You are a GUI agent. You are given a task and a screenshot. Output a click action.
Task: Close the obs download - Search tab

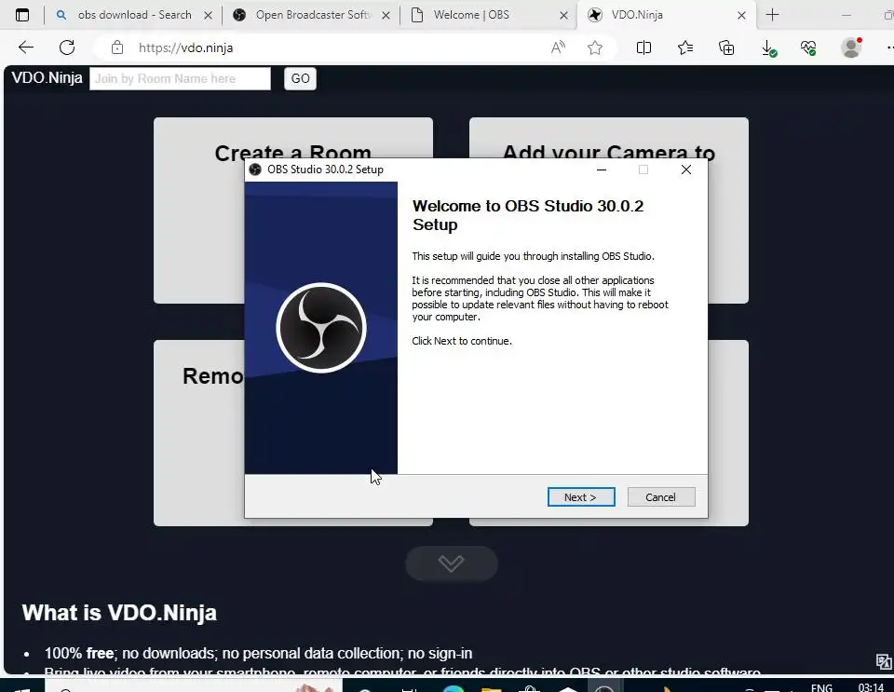(208, 16)
